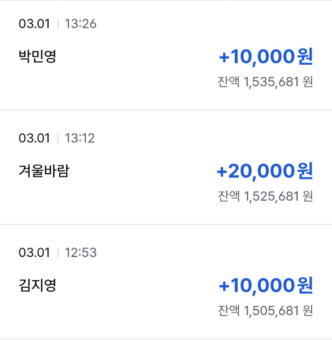This screenshot has width=332, height=340.
Task: Click the +10,000원 amount from 박민영
Action: click(x=266, y=57)
